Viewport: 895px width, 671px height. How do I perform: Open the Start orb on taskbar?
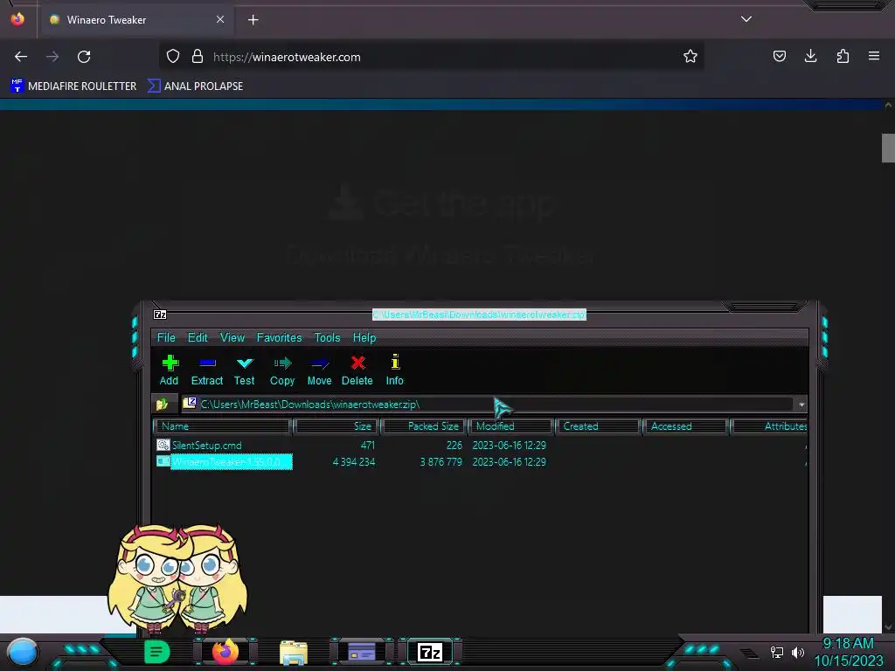[x=23, y=652]
